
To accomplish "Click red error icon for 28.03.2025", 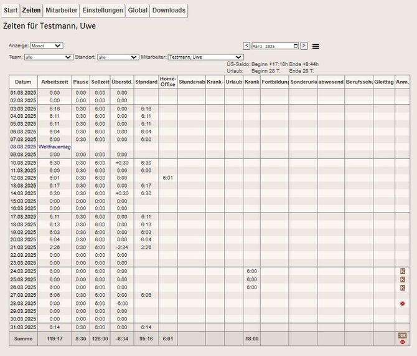I will click(x=402, y=304).
